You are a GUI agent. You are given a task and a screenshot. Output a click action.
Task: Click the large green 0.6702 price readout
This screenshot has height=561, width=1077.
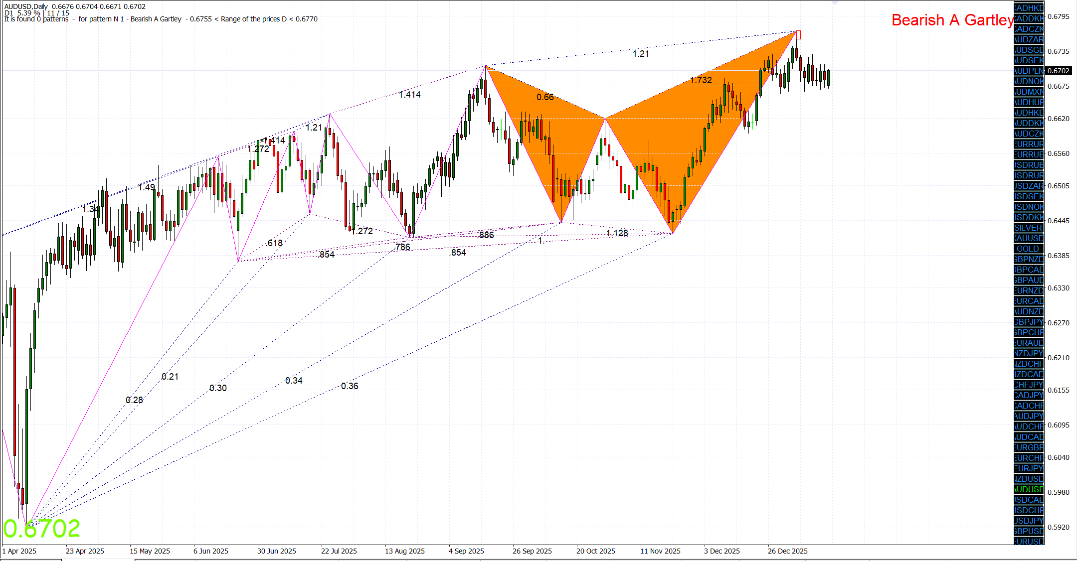[42, 529]
